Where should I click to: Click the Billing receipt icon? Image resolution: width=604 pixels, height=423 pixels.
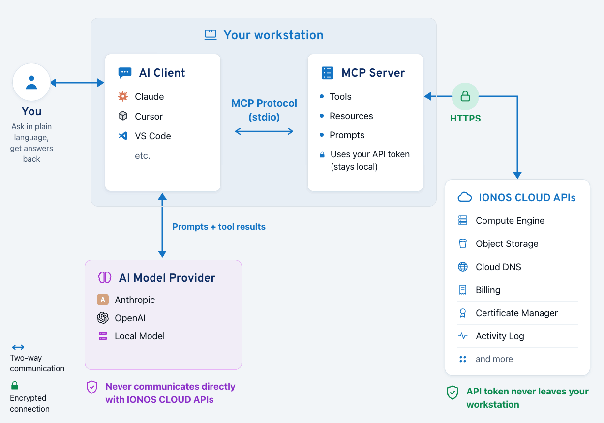point(463,290)
